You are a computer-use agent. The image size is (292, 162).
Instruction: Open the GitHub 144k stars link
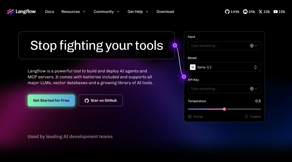click(232, 12)
